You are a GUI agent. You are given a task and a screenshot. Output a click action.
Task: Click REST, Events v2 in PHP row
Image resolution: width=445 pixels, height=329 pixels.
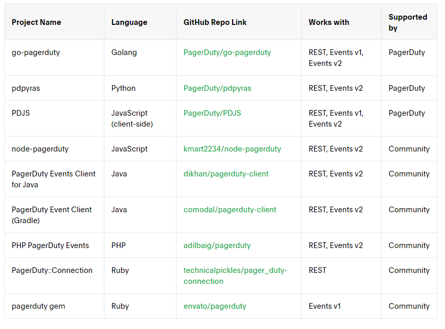[336, 245]
